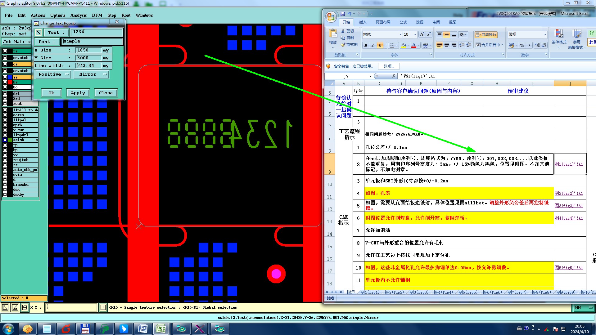This screenshot has width=596, height=335.
Task: Toggle the ts layer checkbox
Action: 5,51
